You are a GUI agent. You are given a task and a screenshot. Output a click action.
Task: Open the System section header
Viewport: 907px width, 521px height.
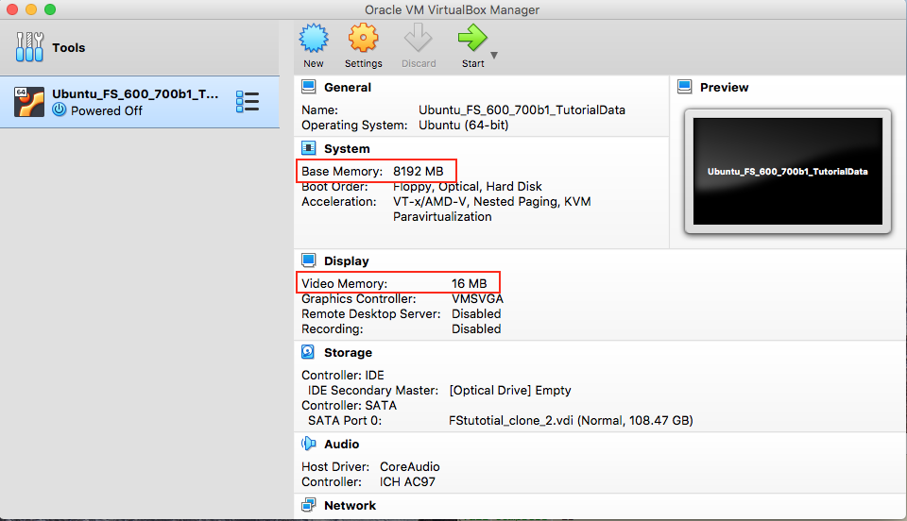346,148
